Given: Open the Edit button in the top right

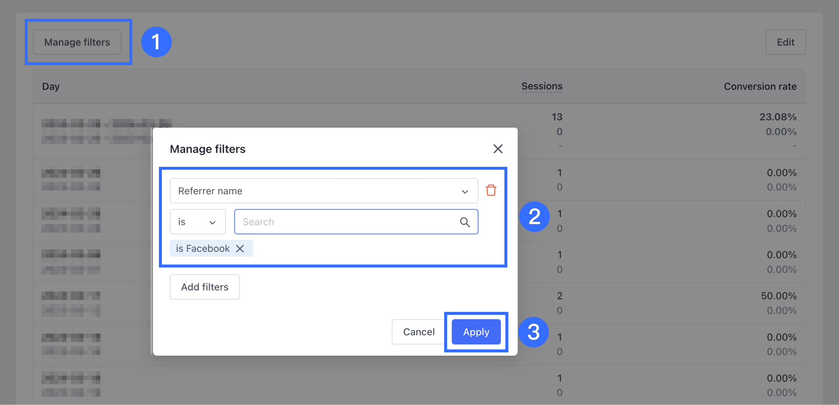Looking at the screenshot, I should (x=785, y=42).
